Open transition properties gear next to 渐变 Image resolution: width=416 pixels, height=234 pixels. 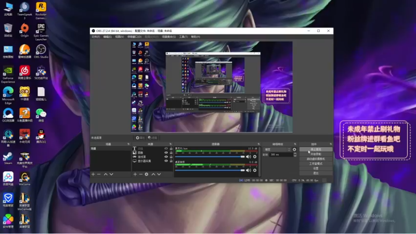[x=294, y=149]
